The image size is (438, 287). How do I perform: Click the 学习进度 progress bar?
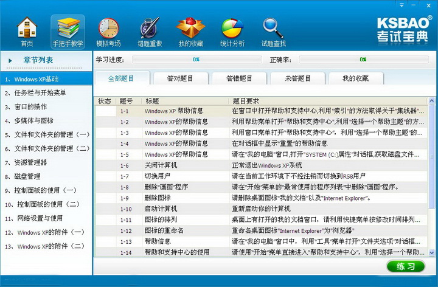196,60
